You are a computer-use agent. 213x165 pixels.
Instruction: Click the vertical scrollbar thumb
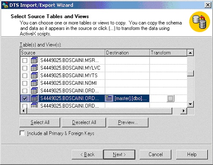coord(190,73)
